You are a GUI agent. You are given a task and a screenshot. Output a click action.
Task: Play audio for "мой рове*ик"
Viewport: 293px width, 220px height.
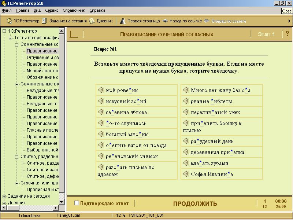coord(101,90)
